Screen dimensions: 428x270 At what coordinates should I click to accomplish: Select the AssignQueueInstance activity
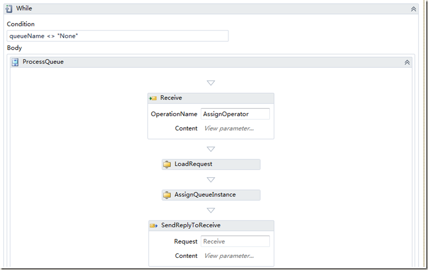pos(211,195)
